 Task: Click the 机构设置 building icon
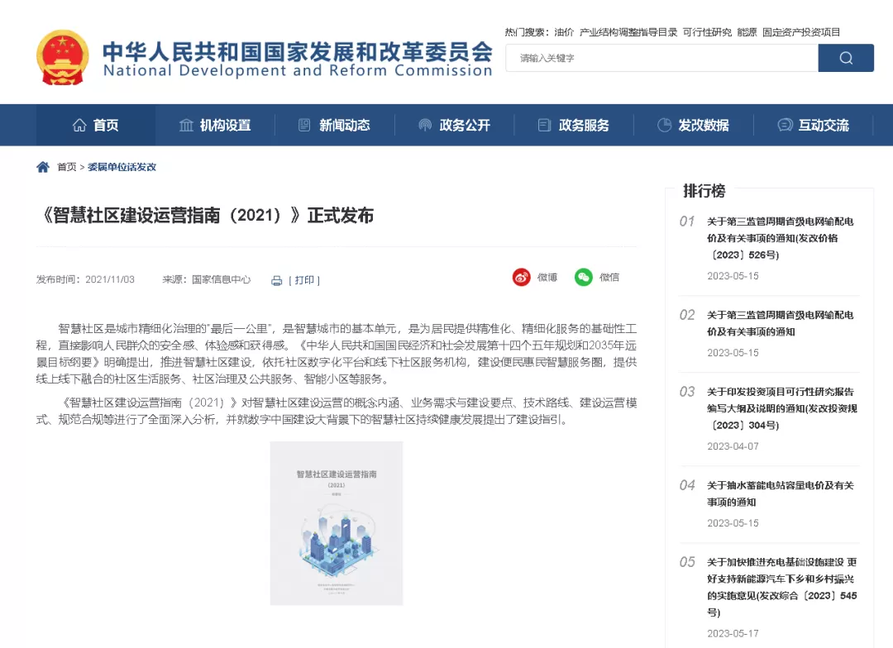[x=186, y=125]
